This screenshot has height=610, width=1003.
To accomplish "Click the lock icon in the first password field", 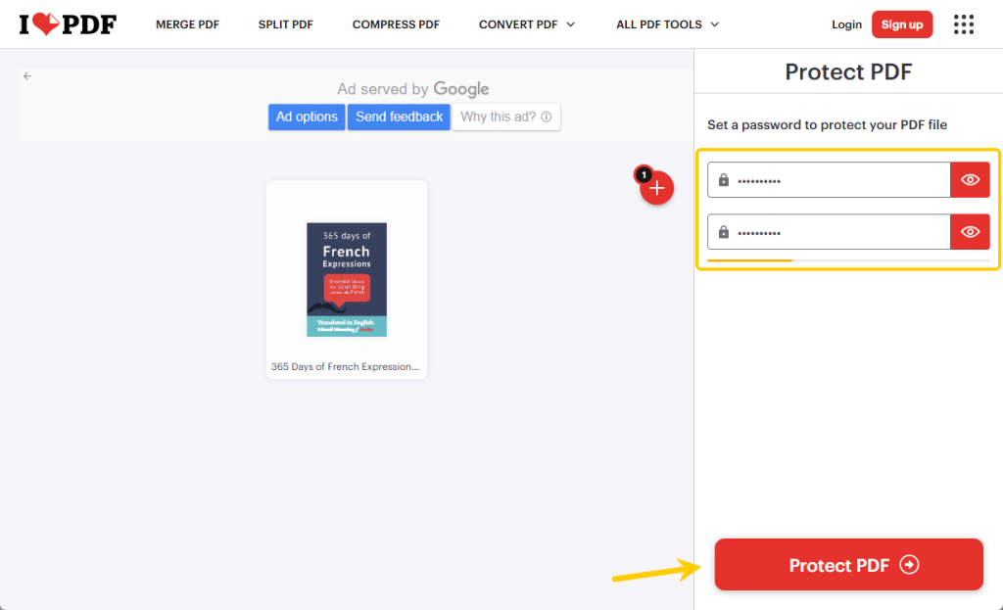I will coord(722,179).
